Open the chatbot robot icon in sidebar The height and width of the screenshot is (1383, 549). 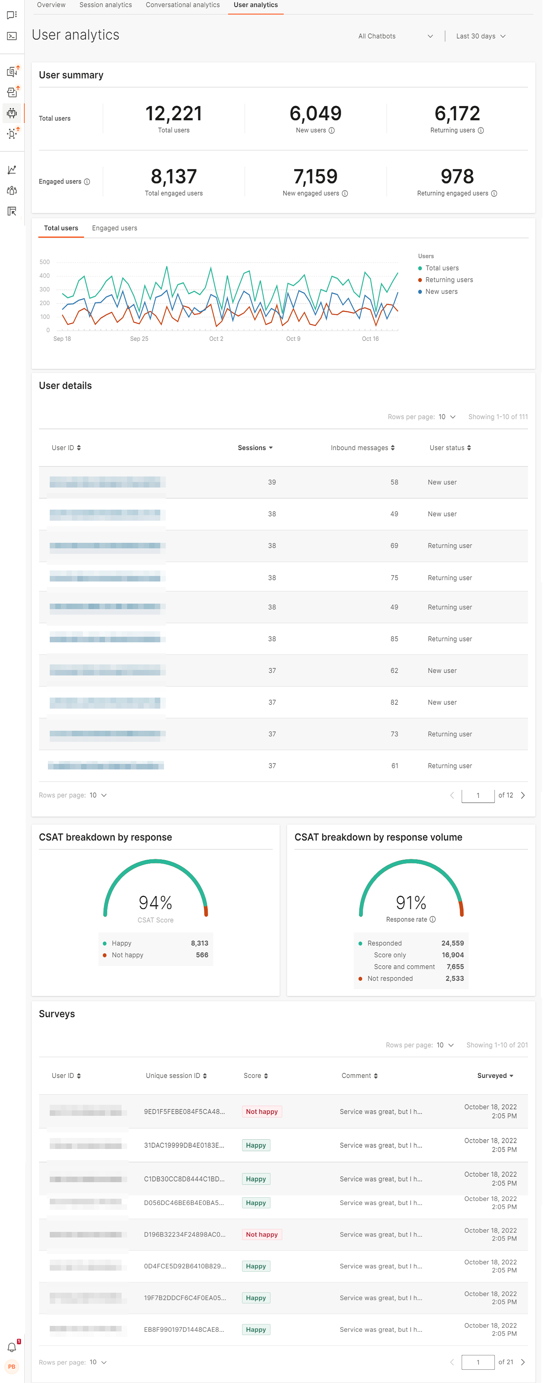coord(12,113)
